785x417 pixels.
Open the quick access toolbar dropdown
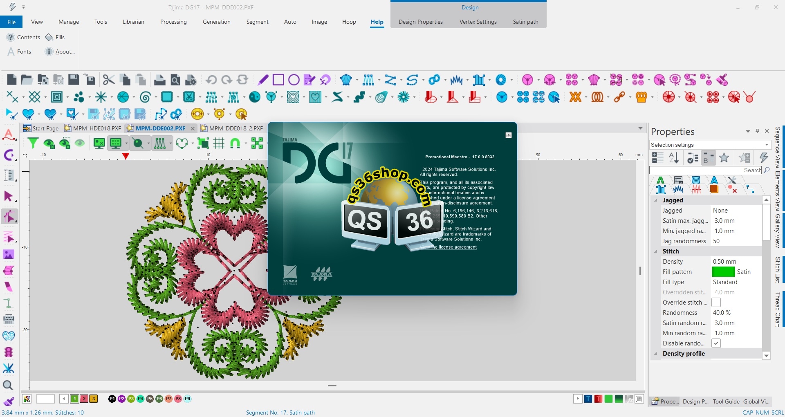coord(24,7)
